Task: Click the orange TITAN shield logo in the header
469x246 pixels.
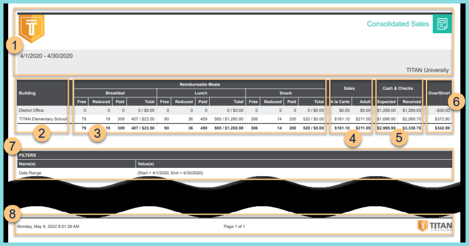Action: pos(31,28)
